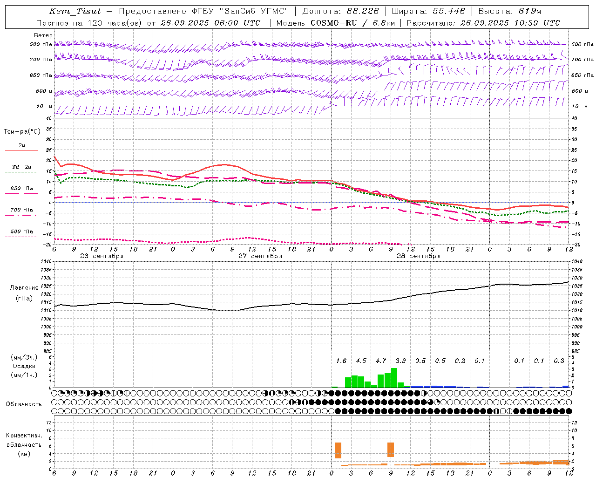
Task: Click the Ветер wind panel label
Action: (43, 35)
